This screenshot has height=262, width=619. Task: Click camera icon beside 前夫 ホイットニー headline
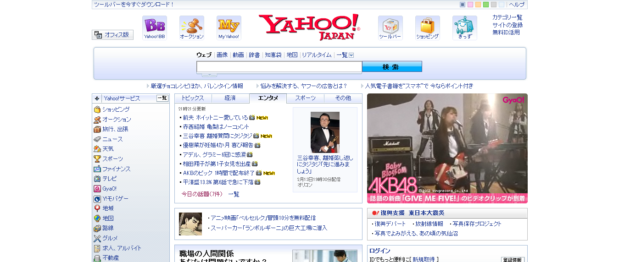point(252,118)
